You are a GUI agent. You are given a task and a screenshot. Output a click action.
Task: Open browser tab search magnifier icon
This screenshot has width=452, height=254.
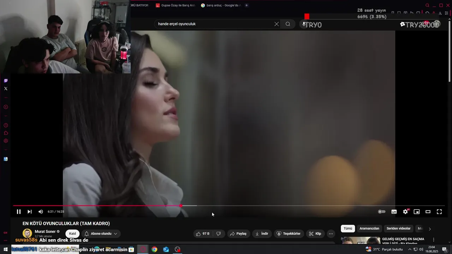tap(427, 5)
